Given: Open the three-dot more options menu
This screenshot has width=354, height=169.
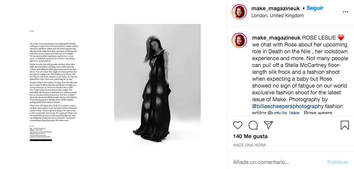Looking at the screenshot, I should [x=346, y=12].
